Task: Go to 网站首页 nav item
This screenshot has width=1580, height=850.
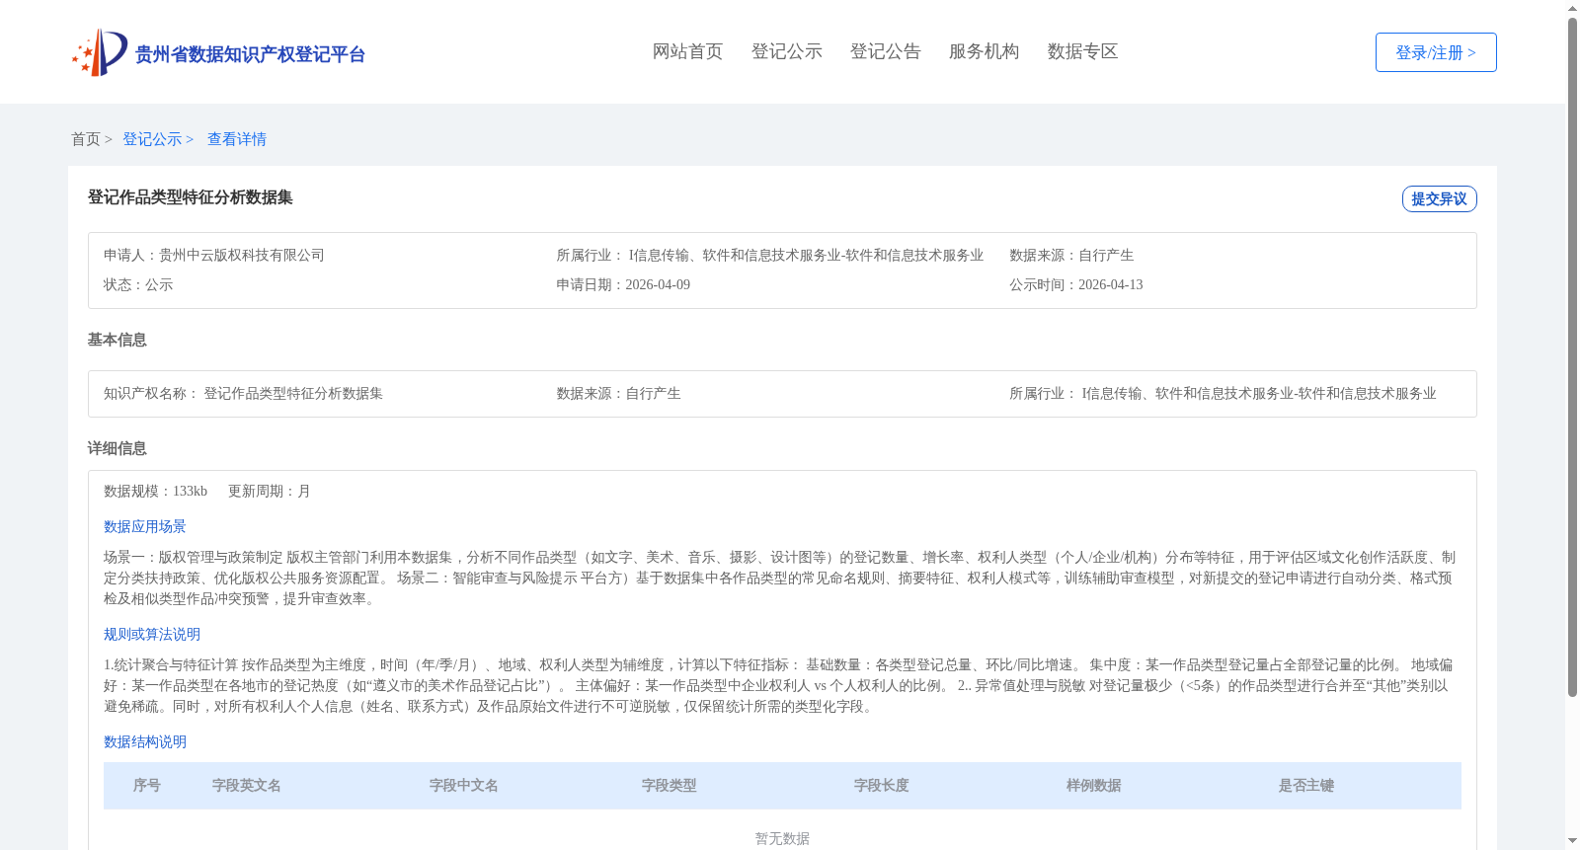Action: click(x=687, y=51)
